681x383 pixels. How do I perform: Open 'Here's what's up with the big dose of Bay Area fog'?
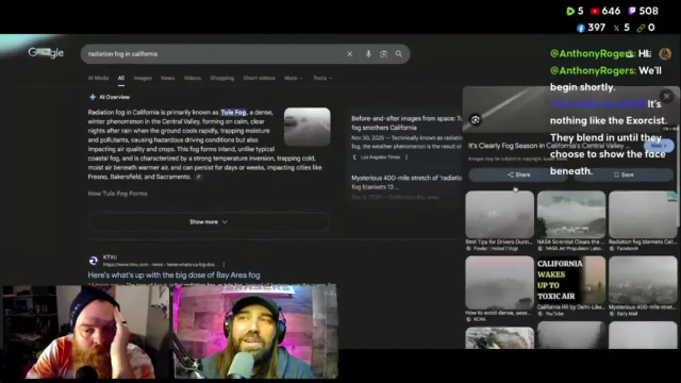point(174,275)
